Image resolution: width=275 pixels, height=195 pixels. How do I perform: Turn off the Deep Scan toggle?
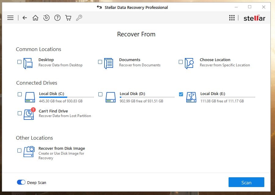[x=21, y=182]
